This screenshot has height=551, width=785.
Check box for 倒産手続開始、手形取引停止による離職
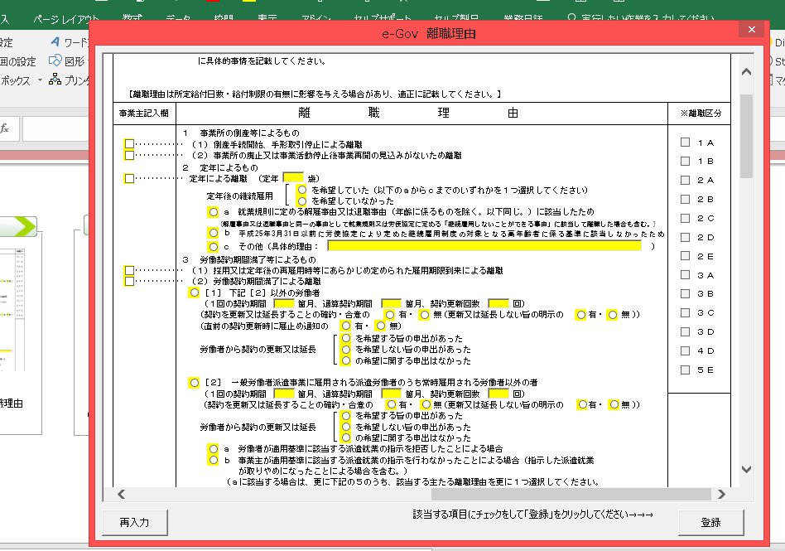pos(129,144)
